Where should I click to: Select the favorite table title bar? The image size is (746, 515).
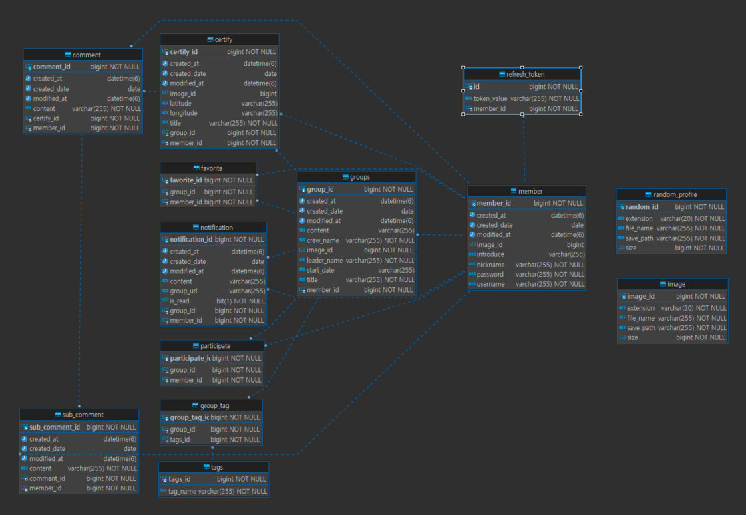pyautogui.click(x=208, y=168)
